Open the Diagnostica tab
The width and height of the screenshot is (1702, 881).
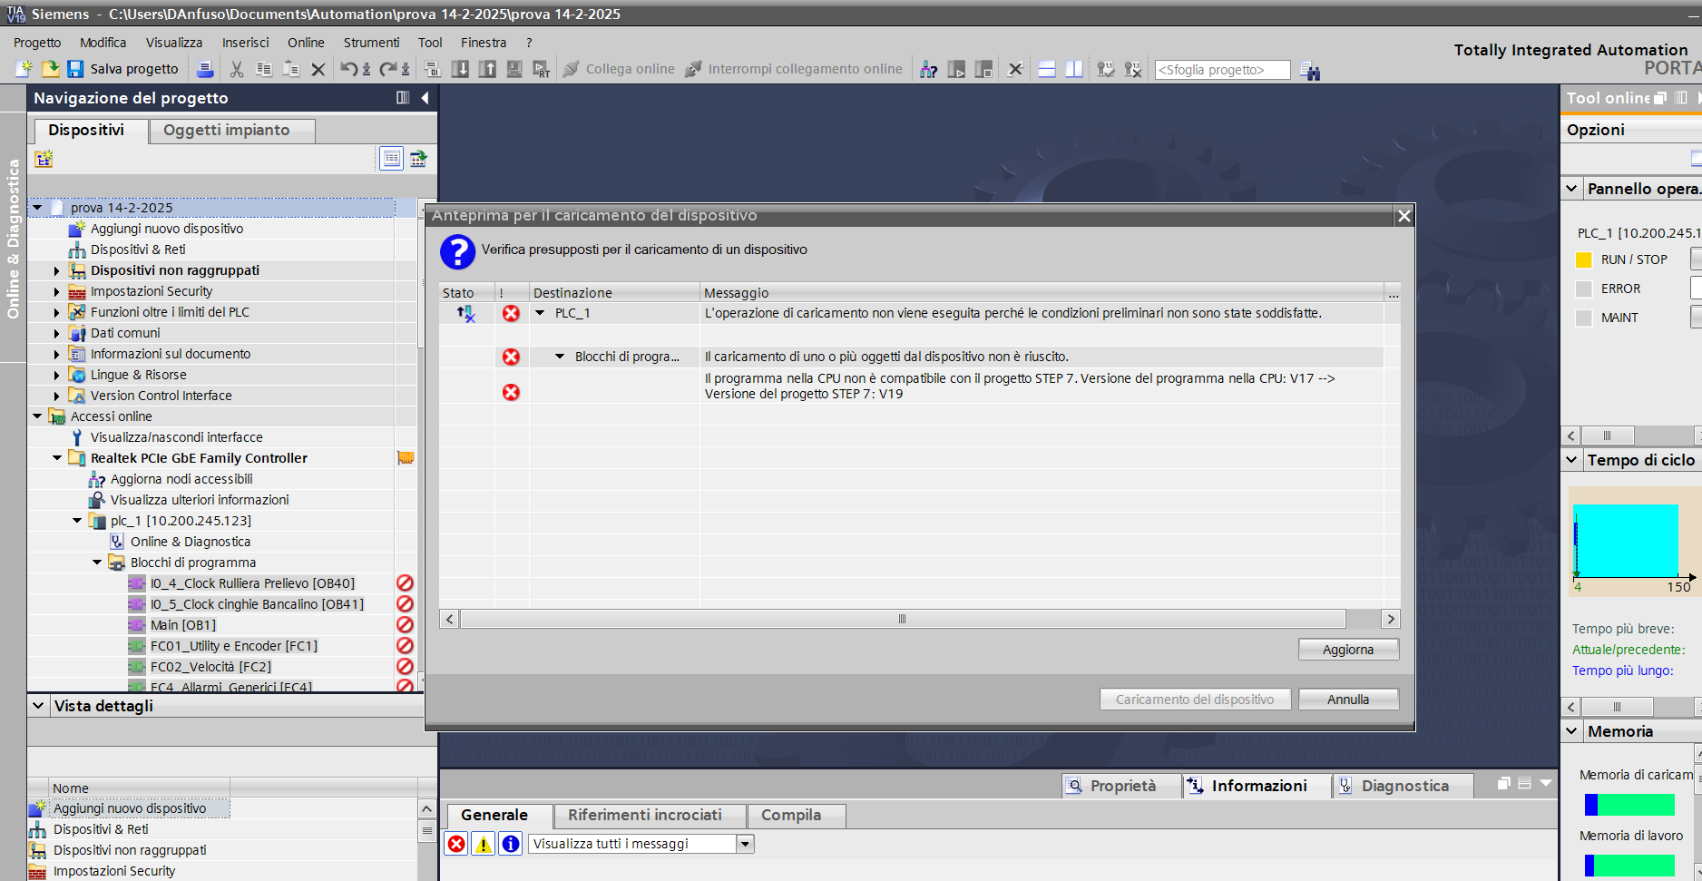tap(1403, 786)
